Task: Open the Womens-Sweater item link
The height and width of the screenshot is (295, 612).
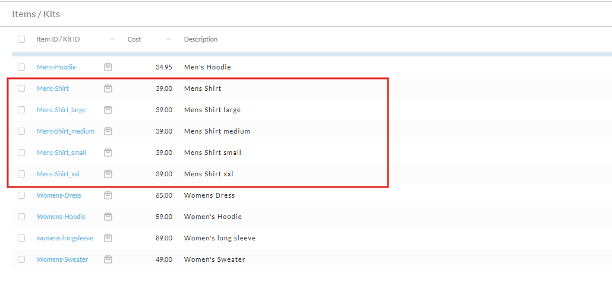Action: point(62,259)
